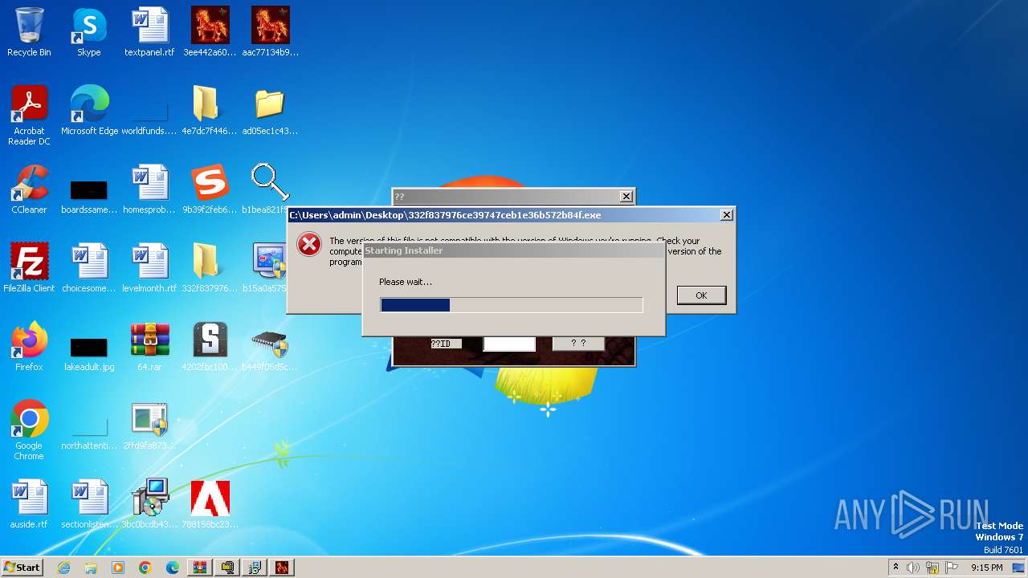Select the auside.rtf document

click(x=29, y=504)
